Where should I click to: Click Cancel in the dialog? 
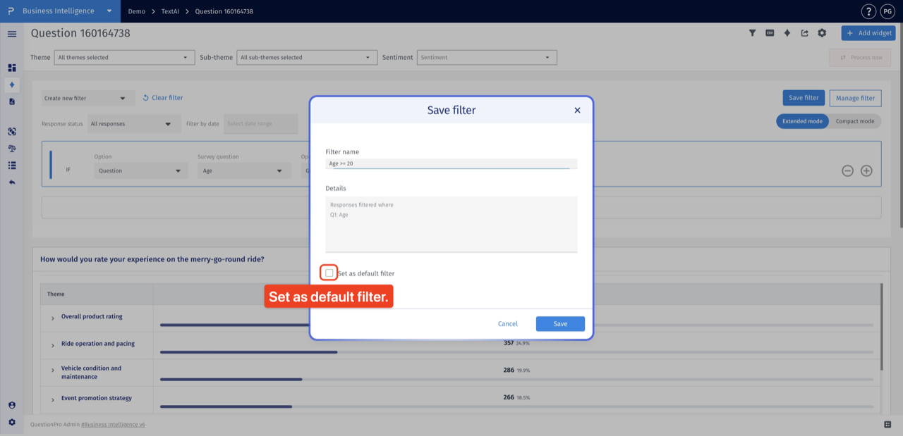[x=507, y=323]
